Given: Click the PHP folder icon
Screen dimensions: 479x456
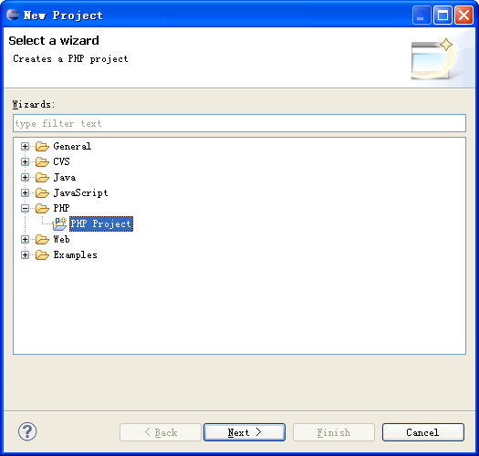Looking at the screenshot, I should point(42,209).
